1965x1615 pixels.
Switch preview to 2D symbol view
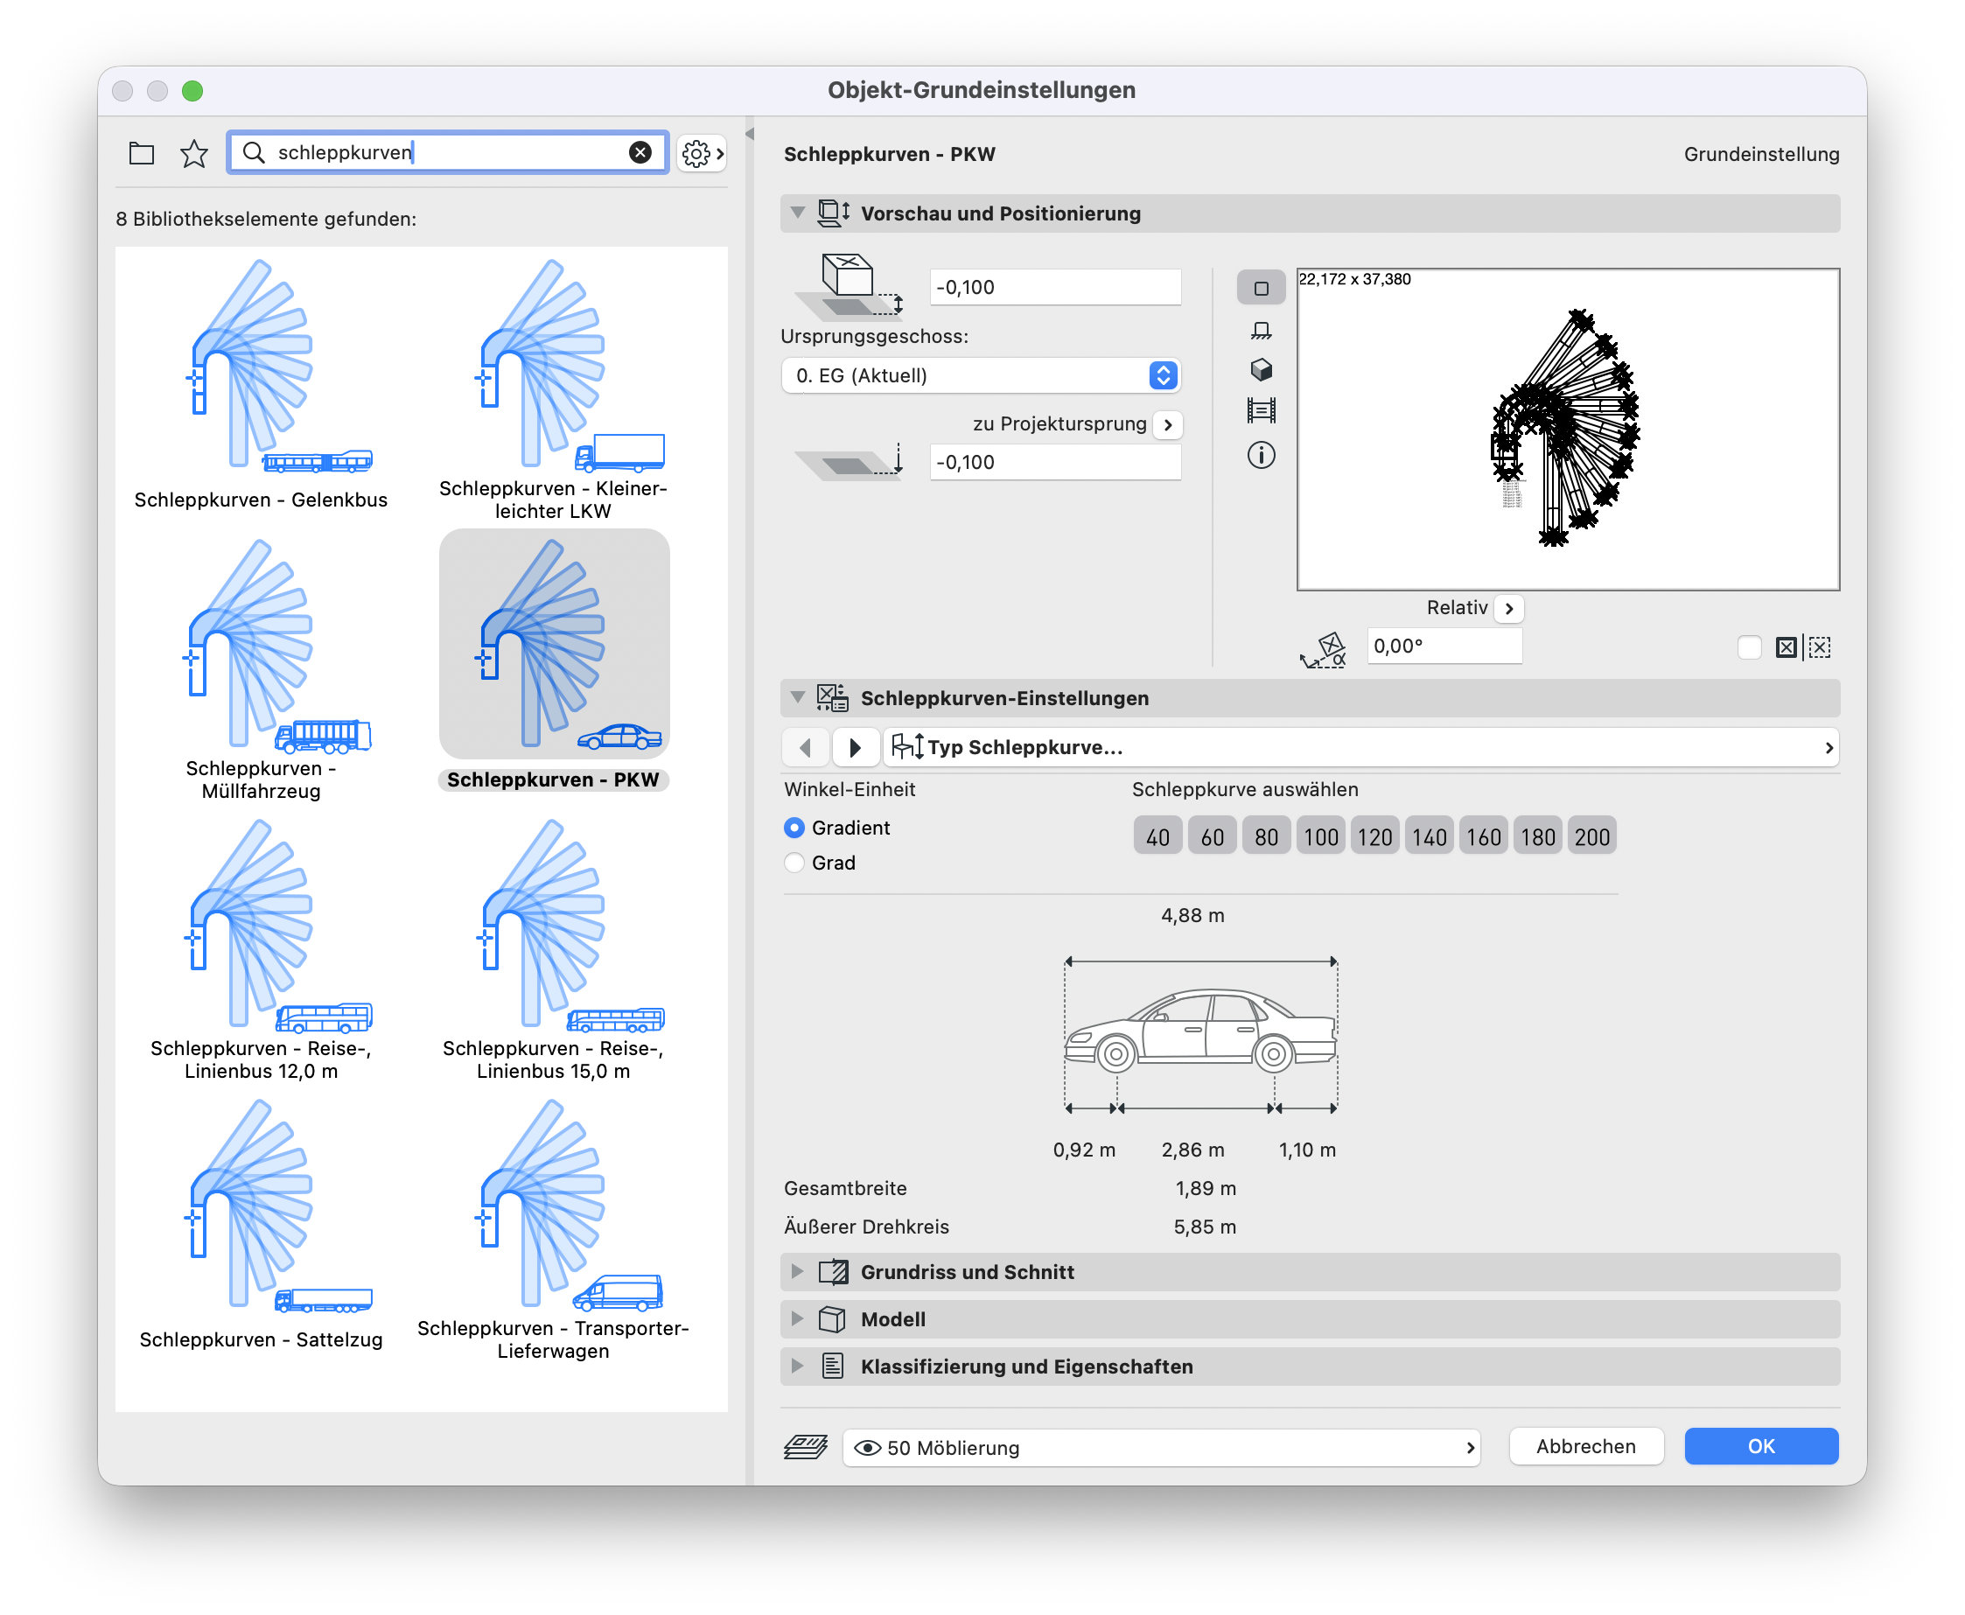tap(1261, 289)
